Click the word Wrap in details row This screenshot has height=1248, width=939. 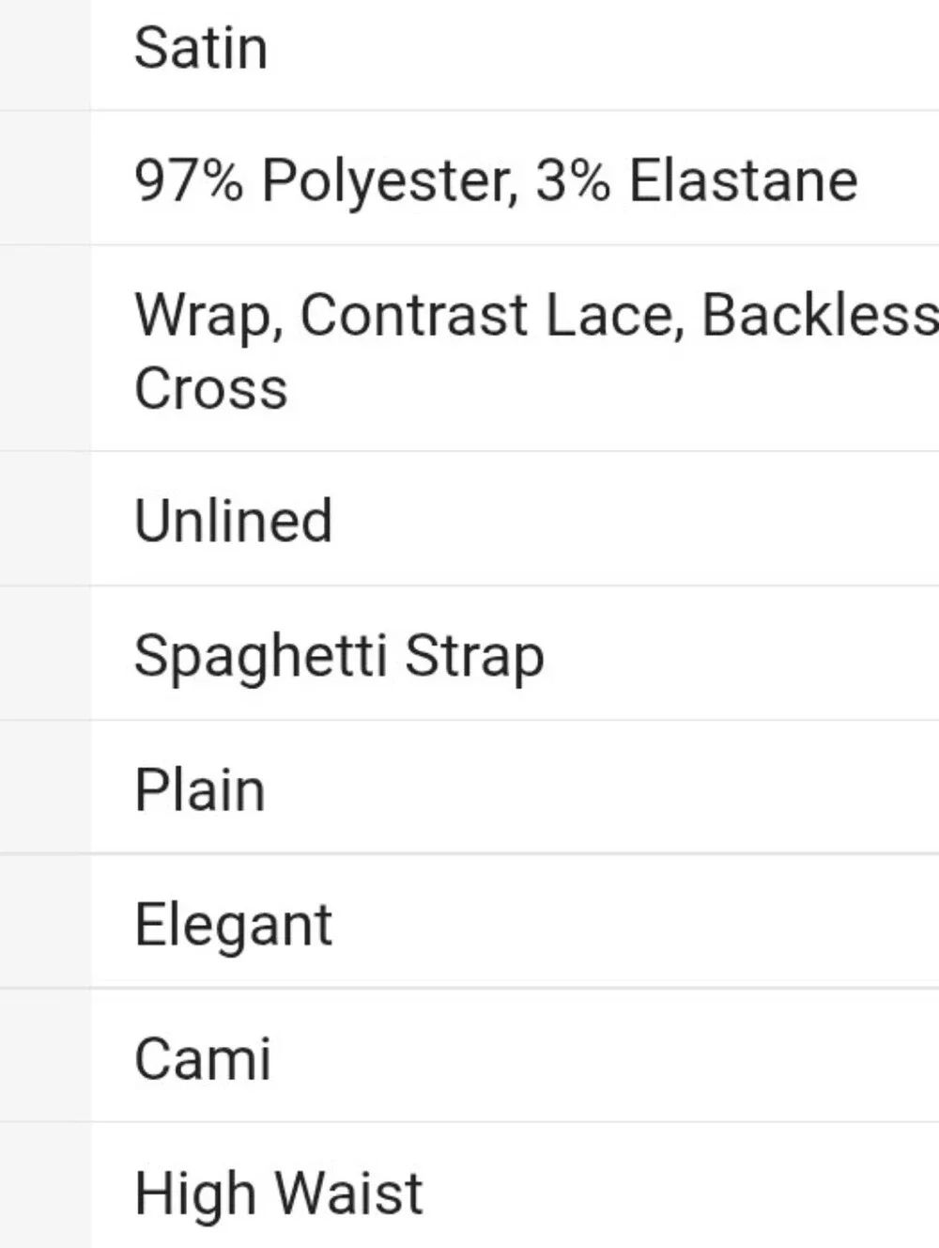[x=208, y=317]
